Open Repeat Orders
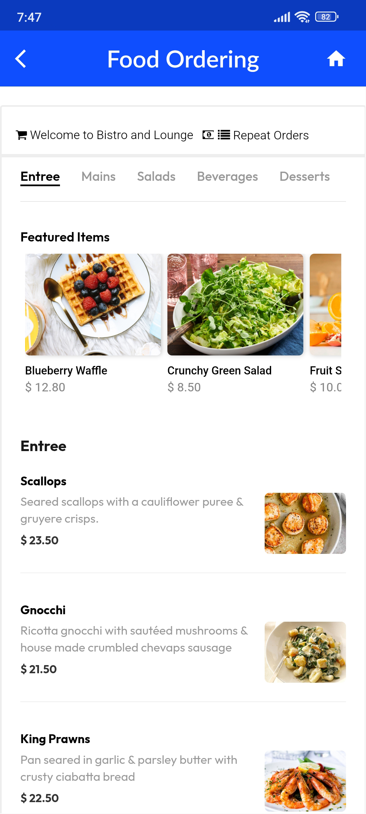The height and width of the screenshot is (814, 366). tap(271, 135)
